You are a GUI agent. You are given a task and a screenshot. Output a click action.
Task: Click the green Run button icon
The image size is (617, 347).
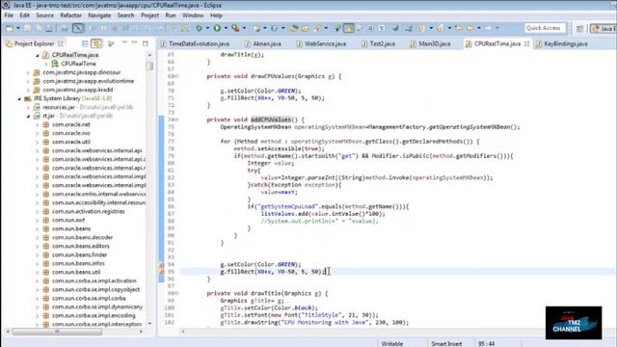217,28
